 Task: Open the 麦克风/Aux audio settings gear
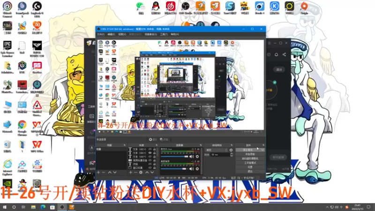click(x=197, y=157)
